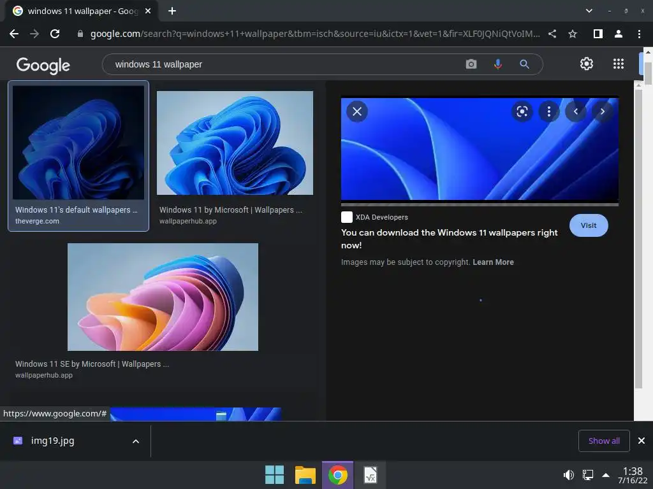The image size is (653, 489).
Task: Share this page from address bar
Action: point(552,34)
